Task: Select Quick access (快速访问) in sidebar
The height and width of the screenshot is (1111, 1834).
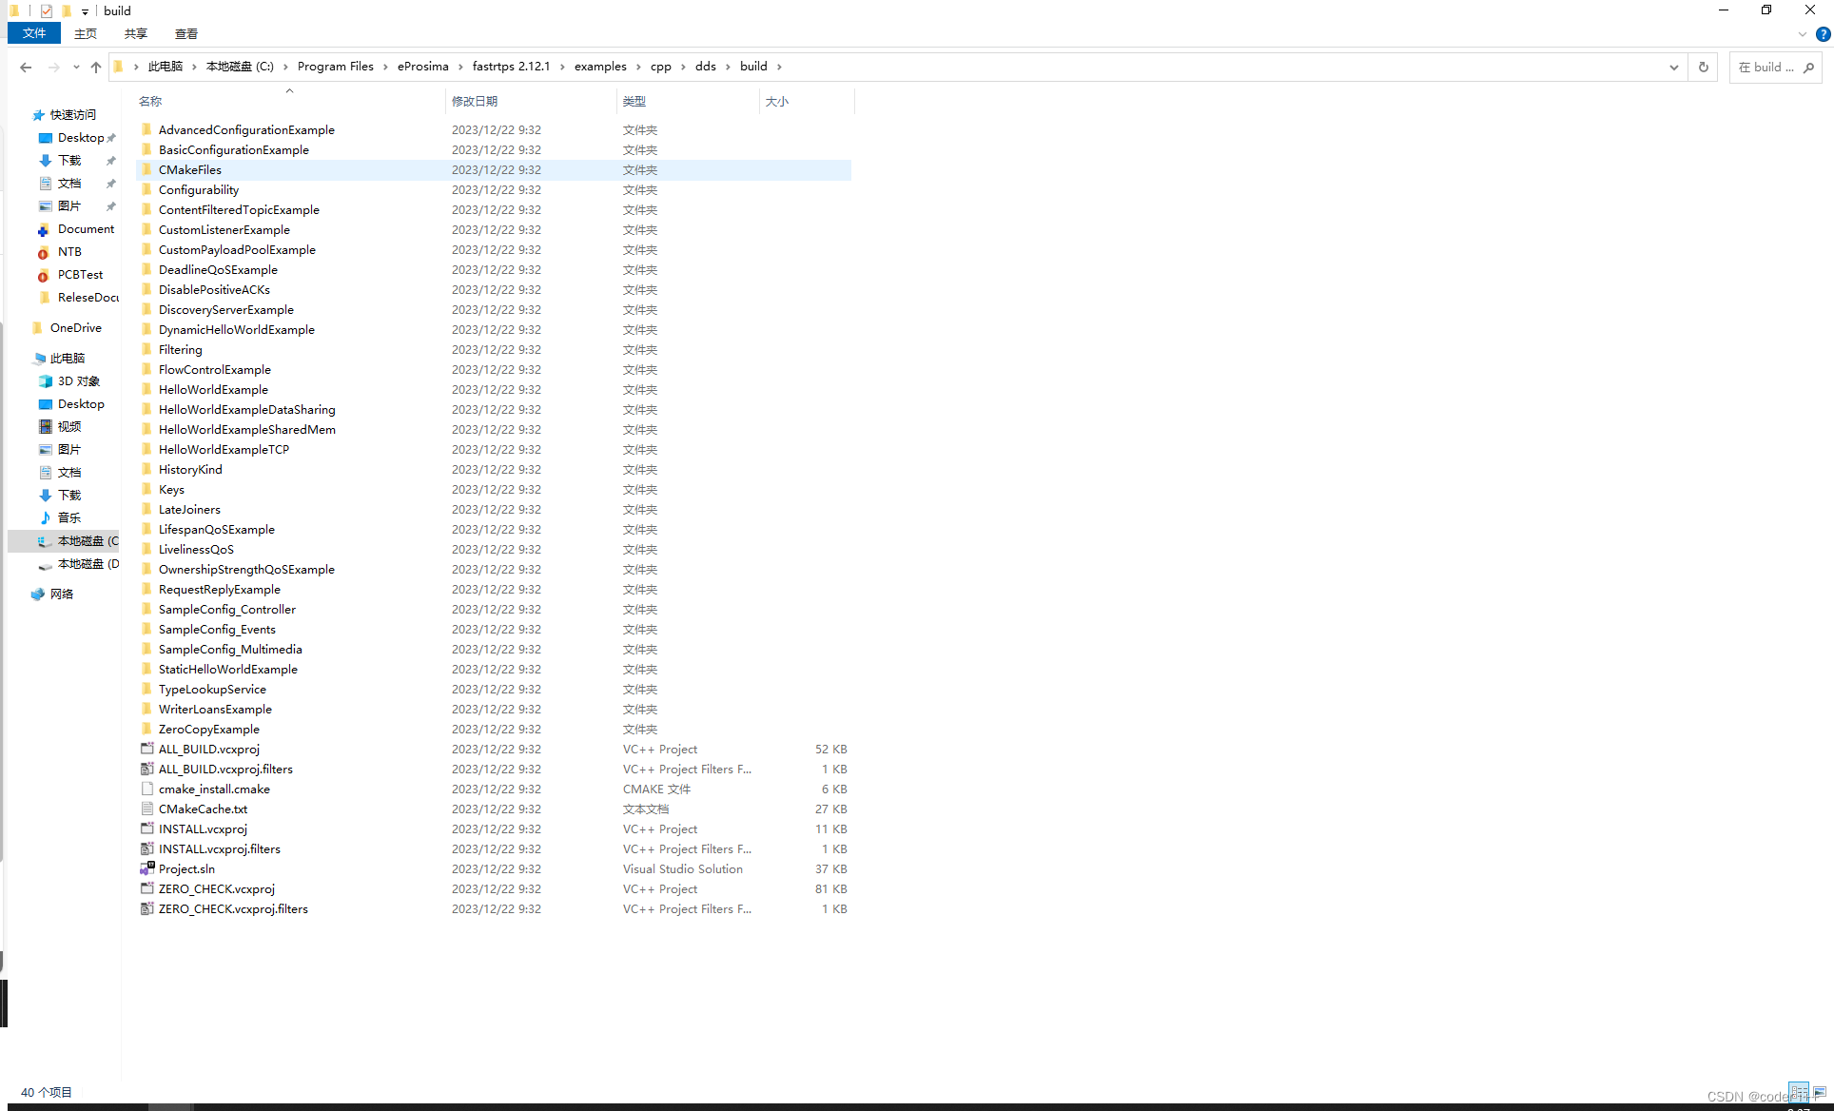Action: point(73,115)
